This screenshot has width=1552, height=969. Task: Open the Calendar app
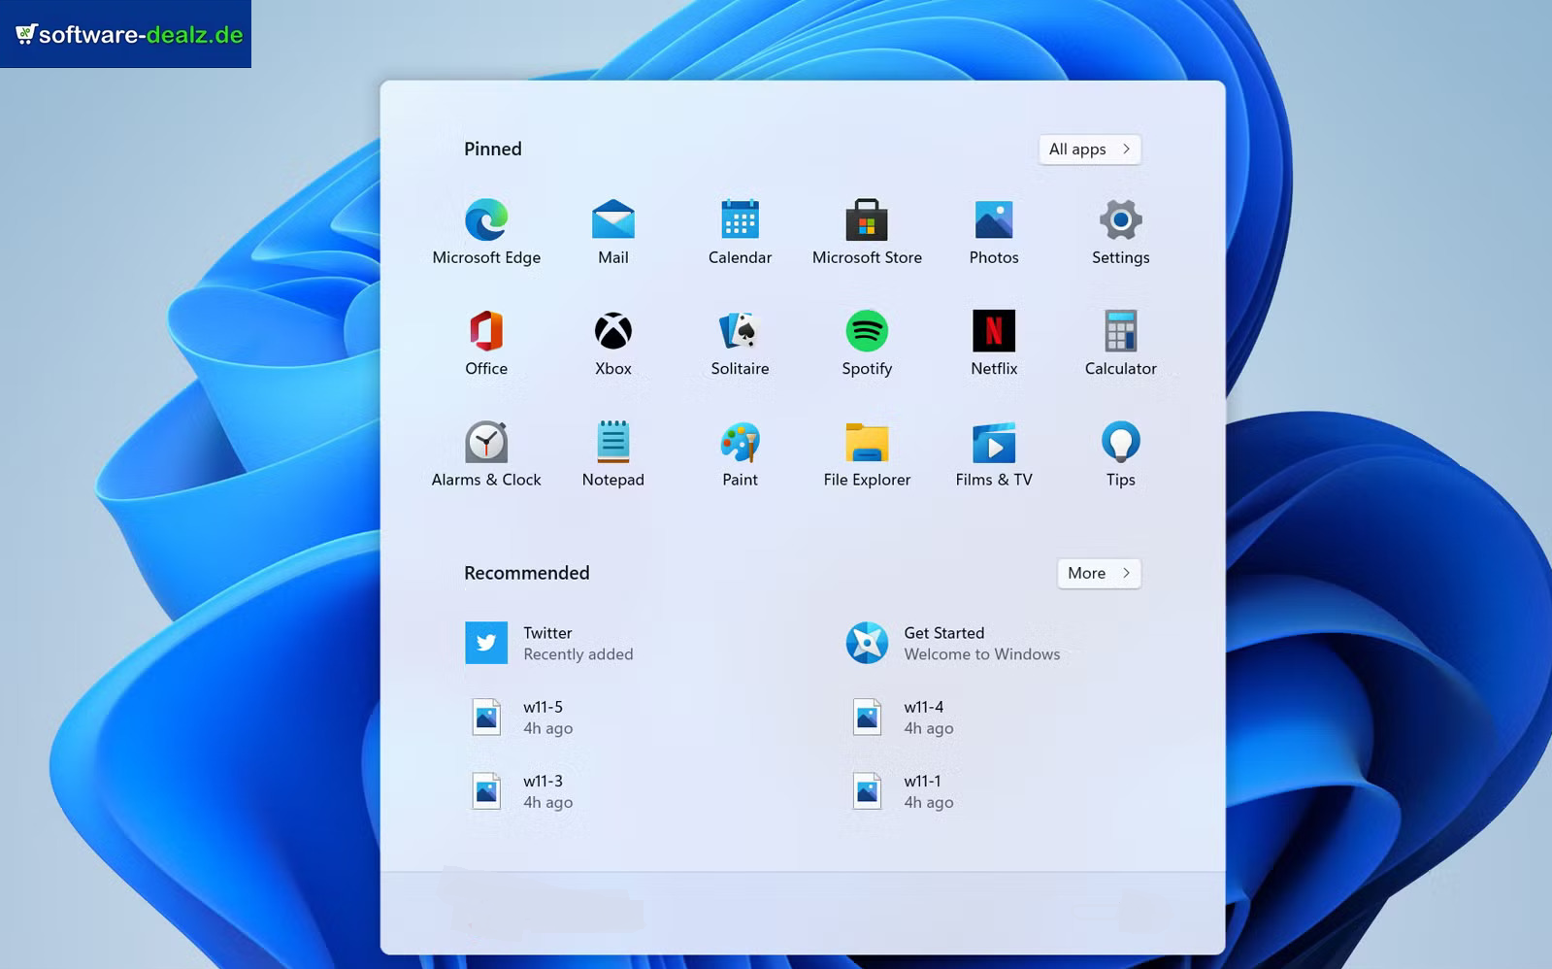(x=740, y=231)
